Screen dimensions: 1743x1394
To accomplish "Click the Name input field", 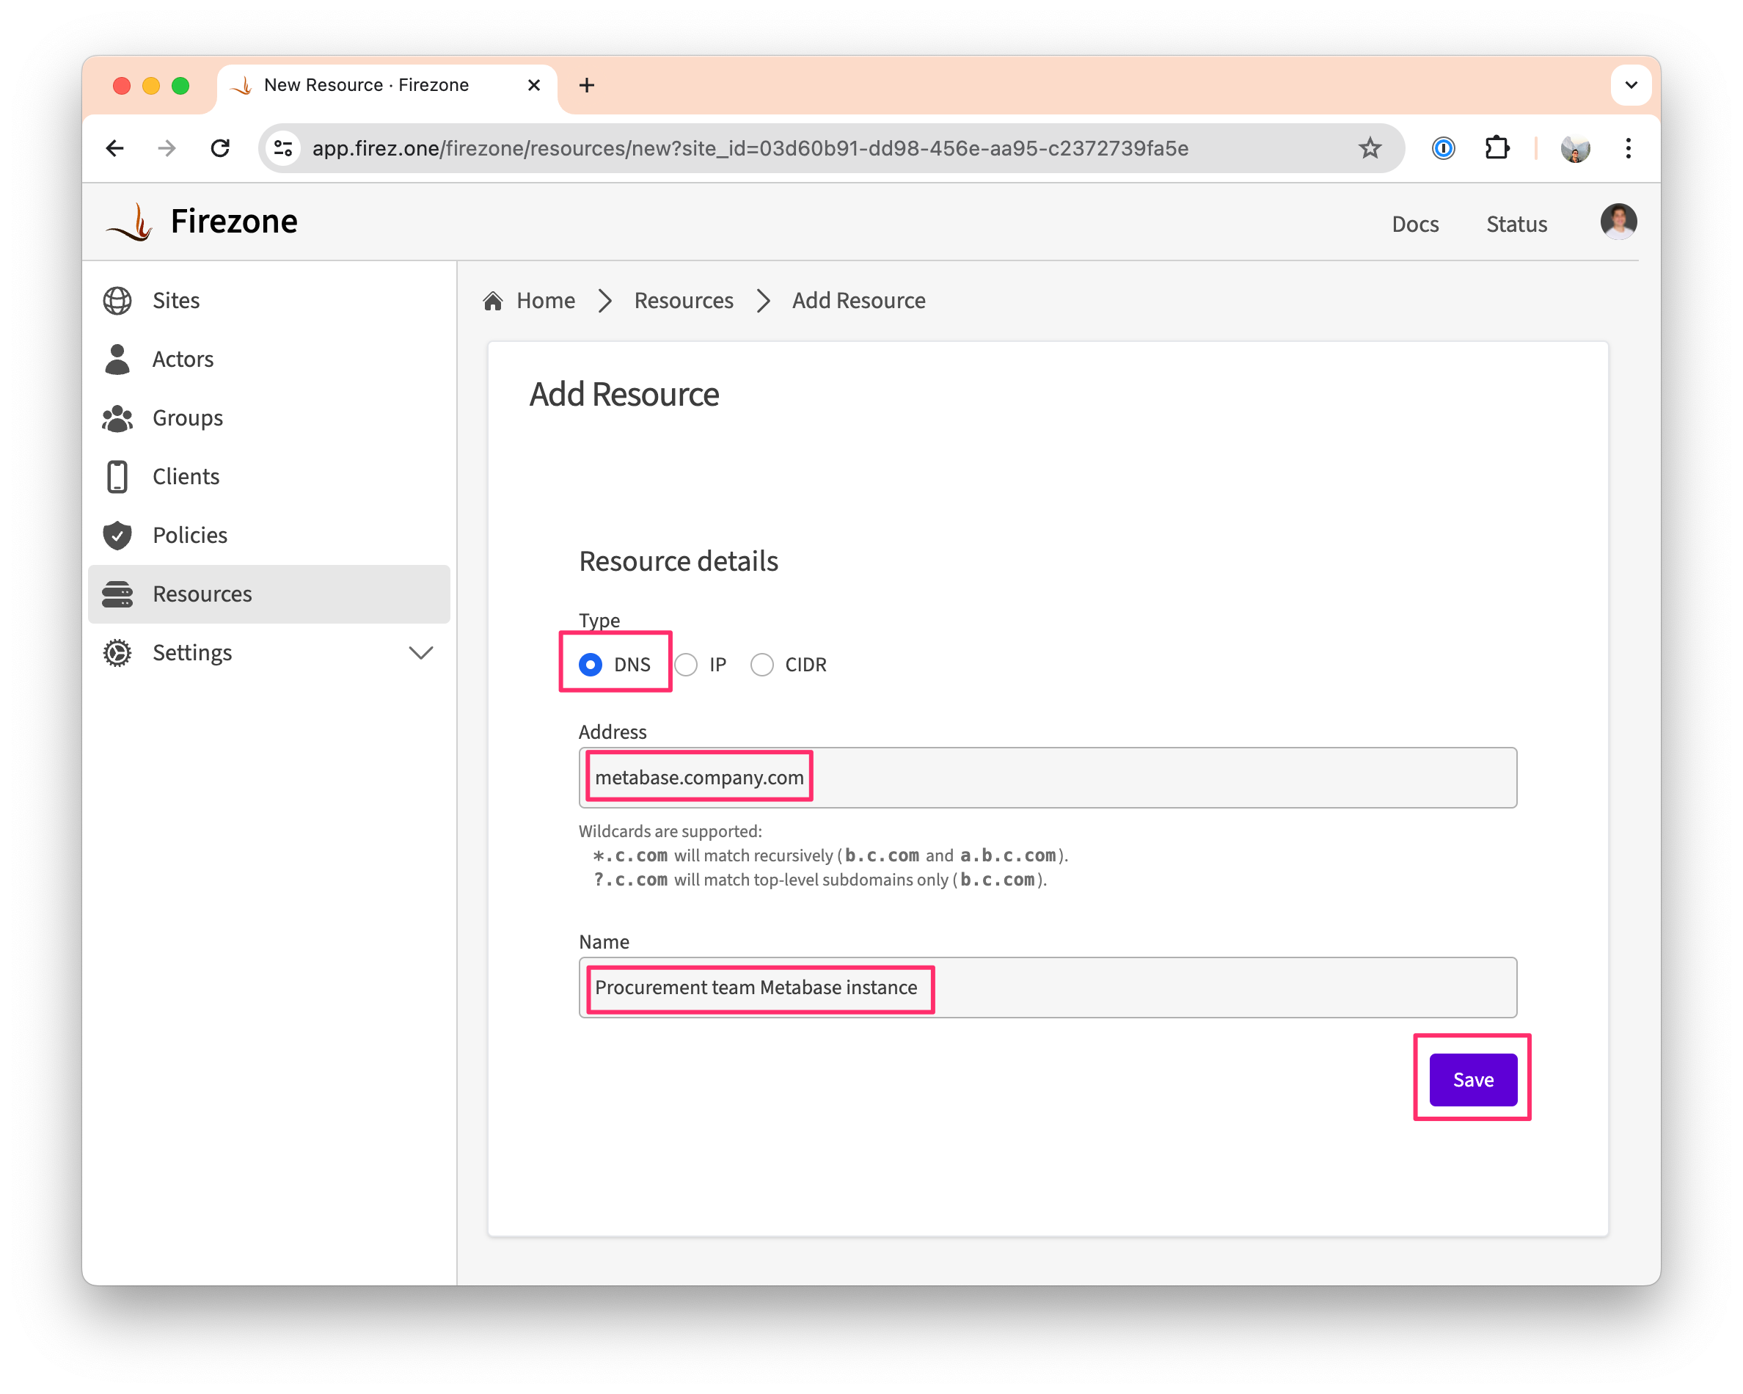I will pyautogui.click(x=1048, y=986).
